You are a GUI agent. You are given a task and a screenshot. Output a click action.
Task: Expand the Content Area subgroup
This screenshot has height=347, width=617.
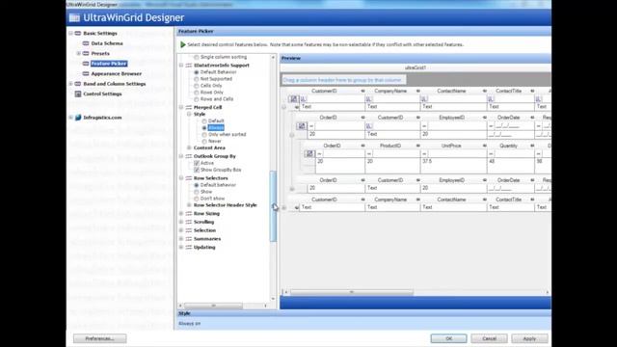tap(189, 147)
